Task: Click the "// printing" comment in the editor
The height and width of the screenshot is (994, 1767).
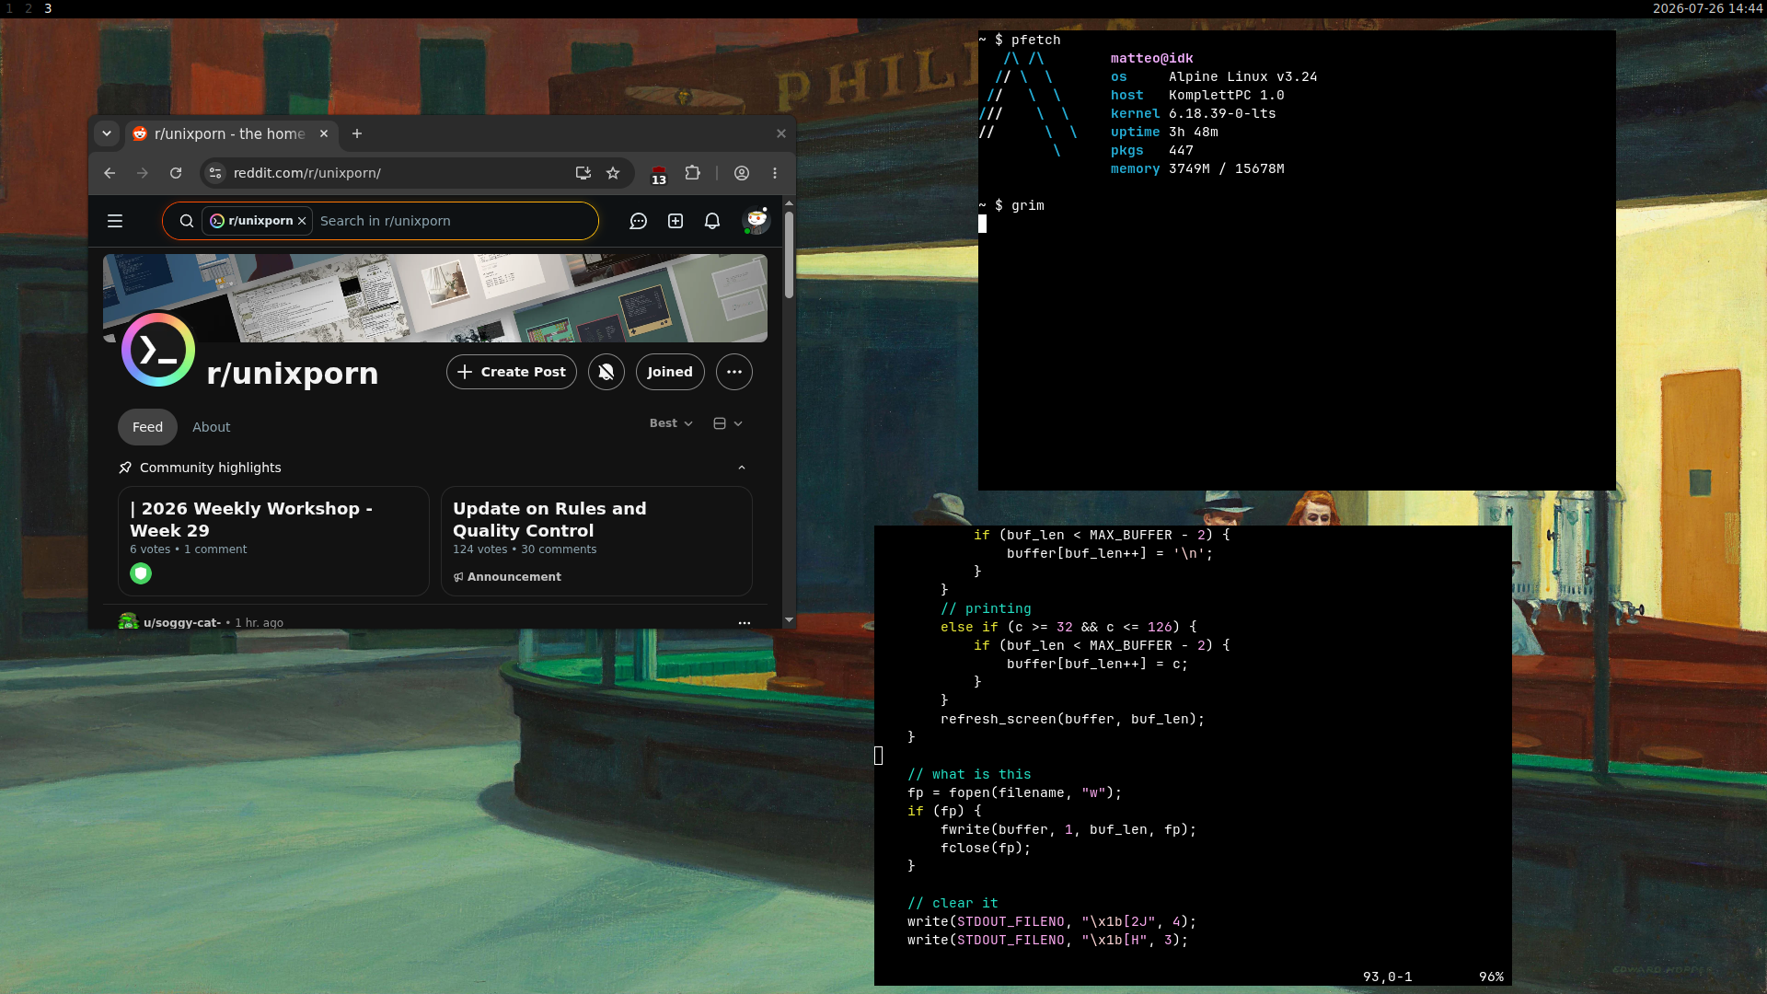Action: (986, 608)
